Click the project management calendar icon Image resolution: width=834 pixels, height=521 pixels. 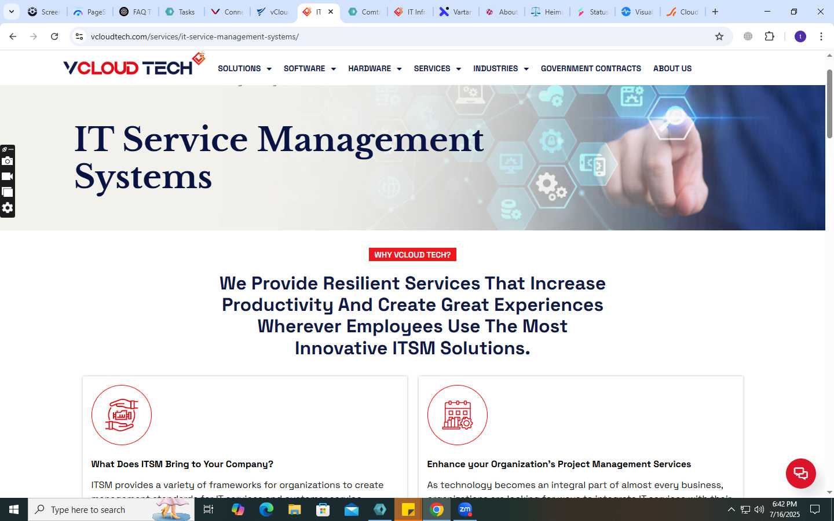tap(458, 415)
